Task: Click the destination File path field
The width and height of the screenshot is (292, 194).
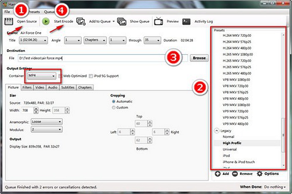Action: click(x=103, y=58)
